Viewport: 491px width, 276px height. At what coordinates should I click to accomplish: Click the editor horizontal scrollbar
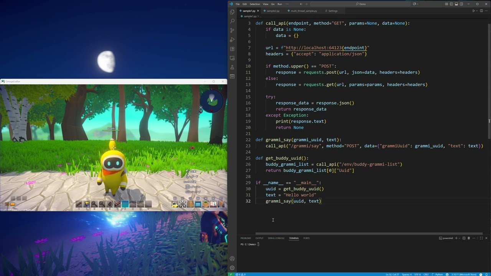(x=369, y=233)
